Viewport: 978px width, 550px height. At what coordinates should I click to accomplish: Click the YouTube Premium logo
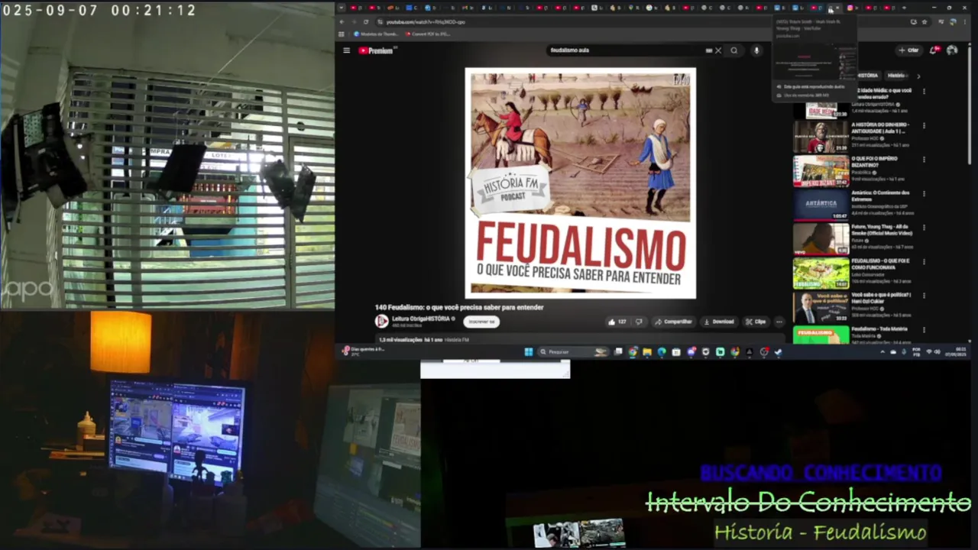pyautogui.click(x=376, y=50)
